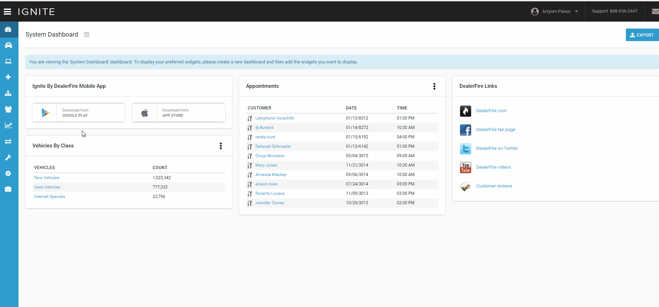Open the New Vehicles link
Image resolution: width=659 pixels, height=307 pixels.
coord(47,178)
